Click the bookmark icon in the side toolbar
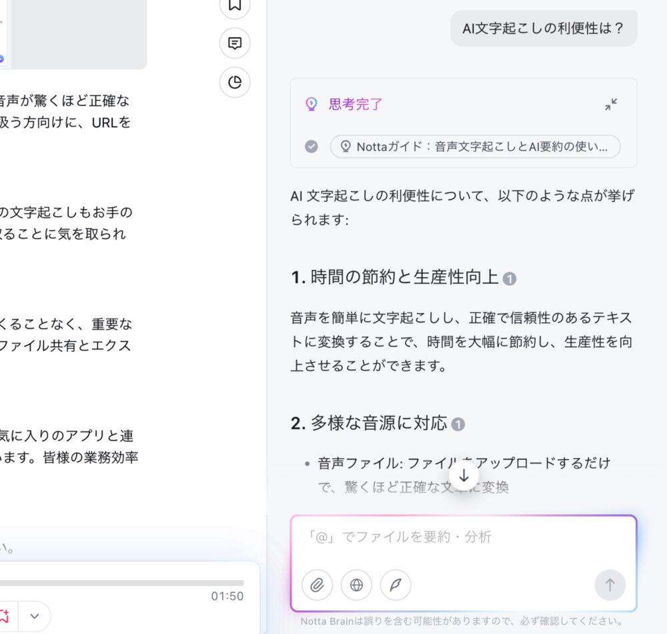Viewport: 667px width, 634px height. pos(234,5)
